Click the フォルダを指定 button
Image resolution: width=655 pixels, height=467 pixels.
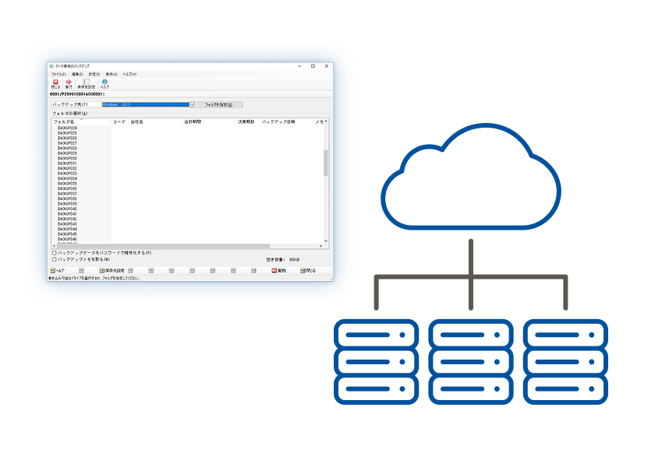[220, 104]
